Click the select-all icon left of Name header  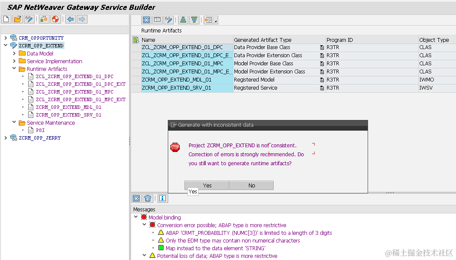(136, 40)
